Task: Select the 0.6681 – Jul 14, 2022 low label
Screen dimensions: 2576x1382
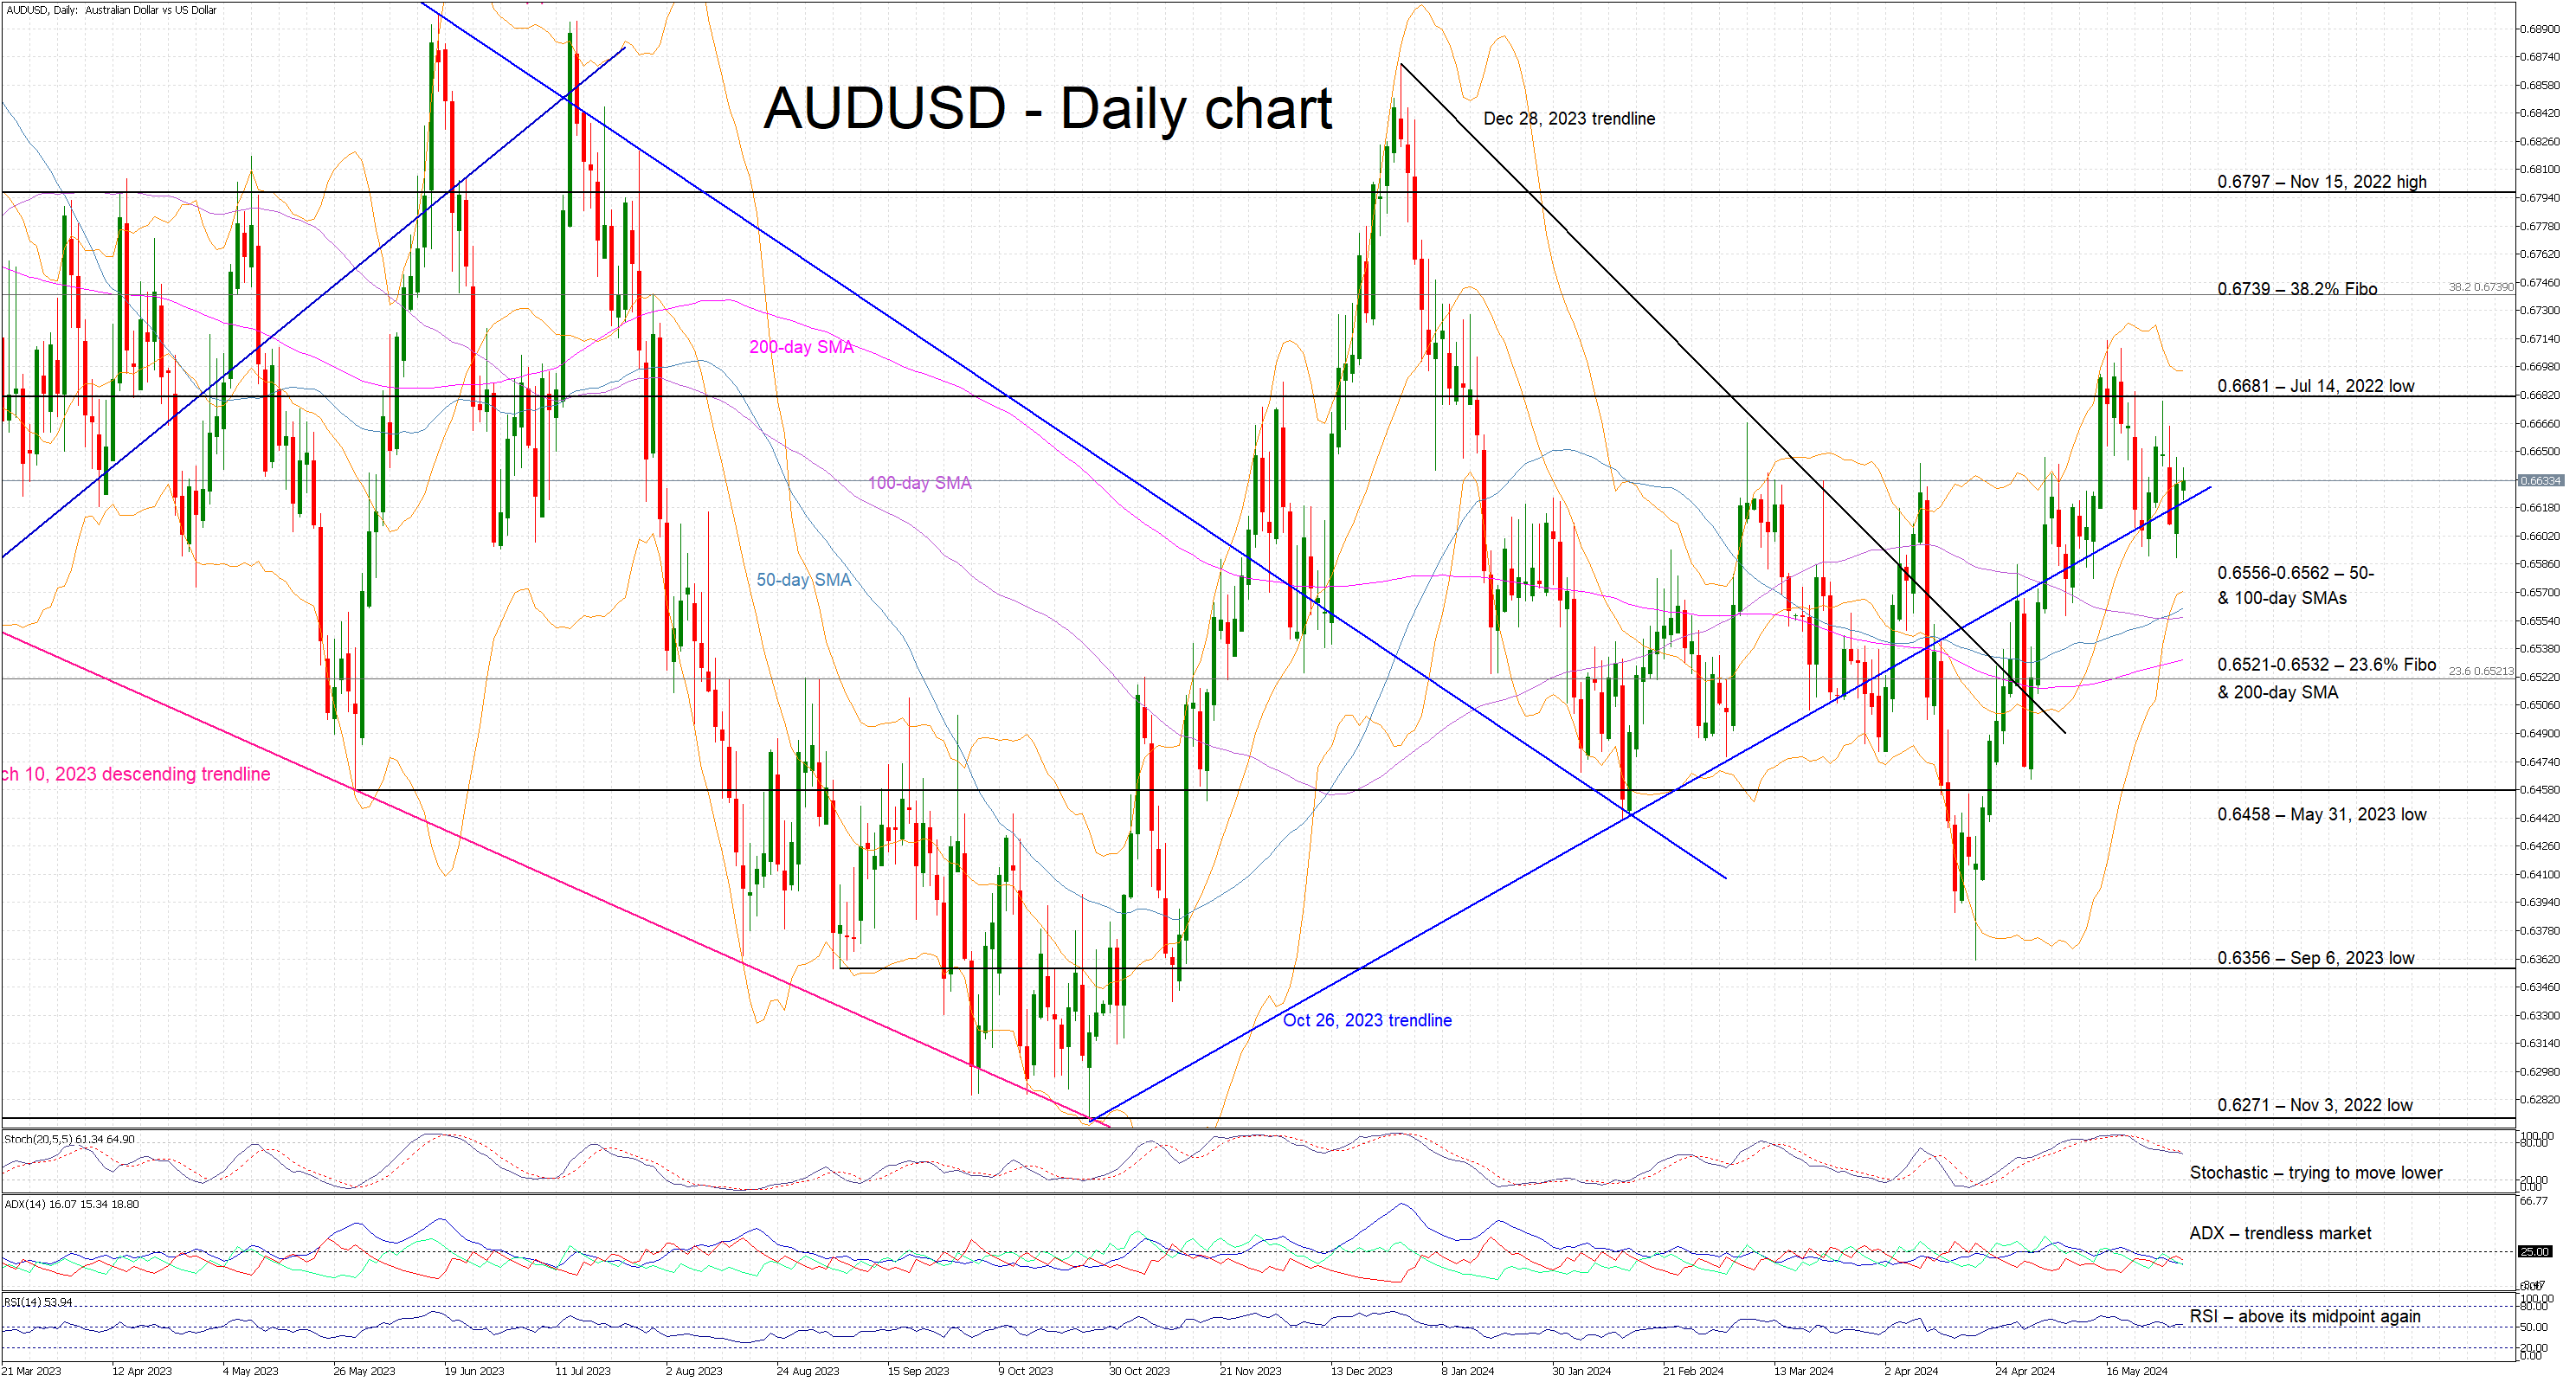Action: tap(2315, 386)
